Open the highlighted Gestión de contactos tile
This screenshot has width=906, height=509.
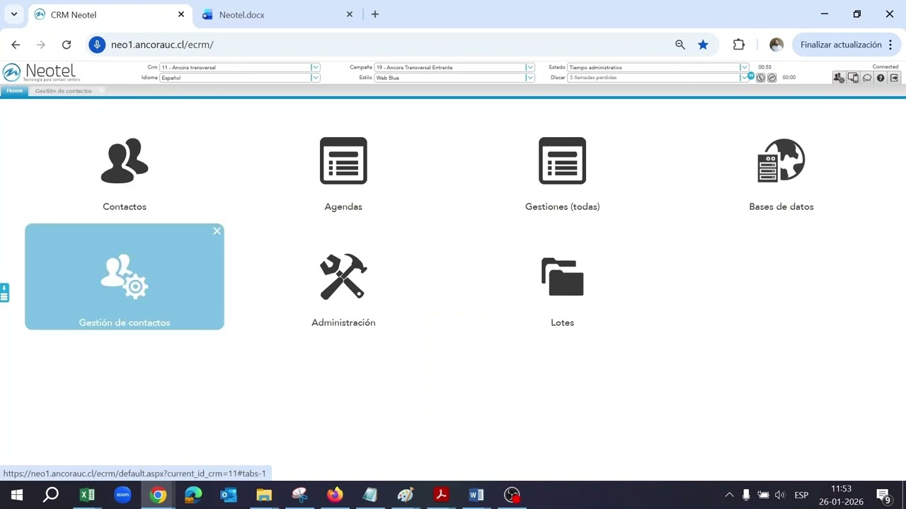125,276
